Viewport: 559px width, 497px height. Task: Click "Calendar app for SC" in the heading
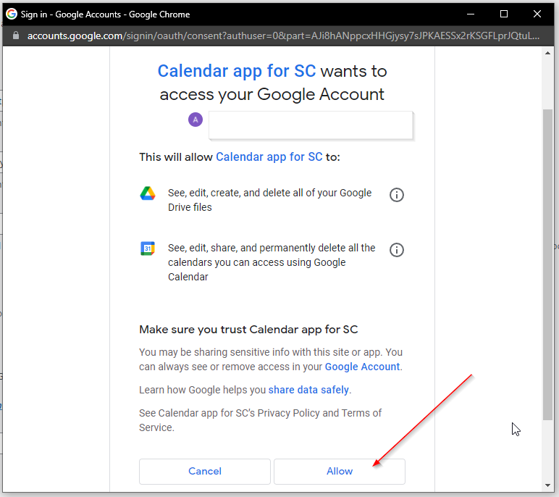coord(236,71)
